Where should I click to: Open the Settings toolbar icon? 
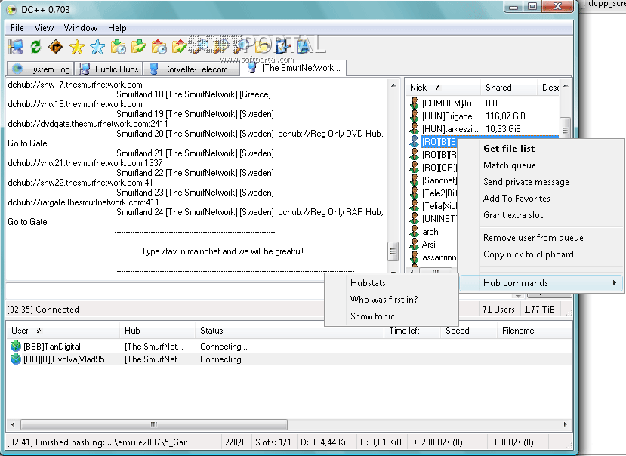pos(282,47)
